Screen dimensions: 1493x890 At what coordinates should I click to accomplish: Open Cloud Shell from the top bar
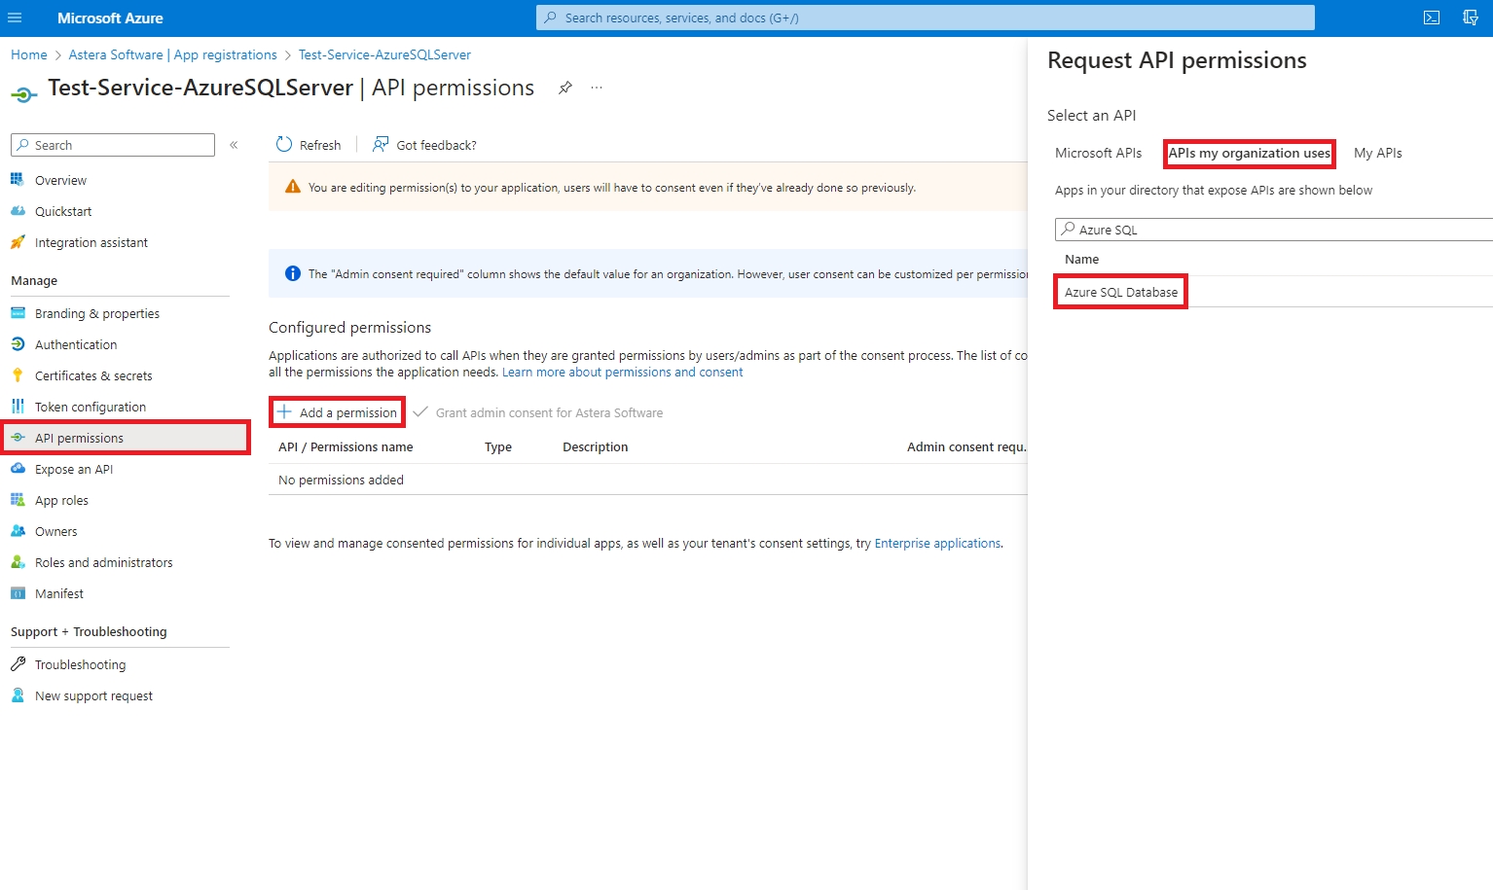point(1432,18)
